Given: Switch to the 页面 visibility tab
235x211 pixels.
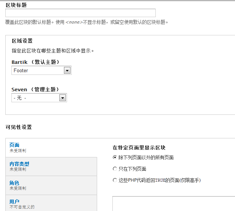Looking at the screenshot, I should tap(51, 148).
